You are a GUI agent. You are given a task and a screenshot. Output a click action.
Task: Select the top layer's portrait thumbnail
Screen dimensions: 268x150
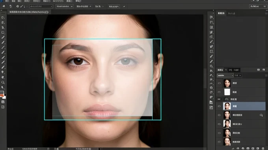pyautogui.click(x=227, y=83)
